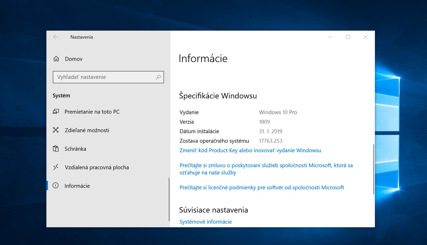Open the Microsoft services agreement link
Viewport: 427px width, 245px height.
coord(266,169)
